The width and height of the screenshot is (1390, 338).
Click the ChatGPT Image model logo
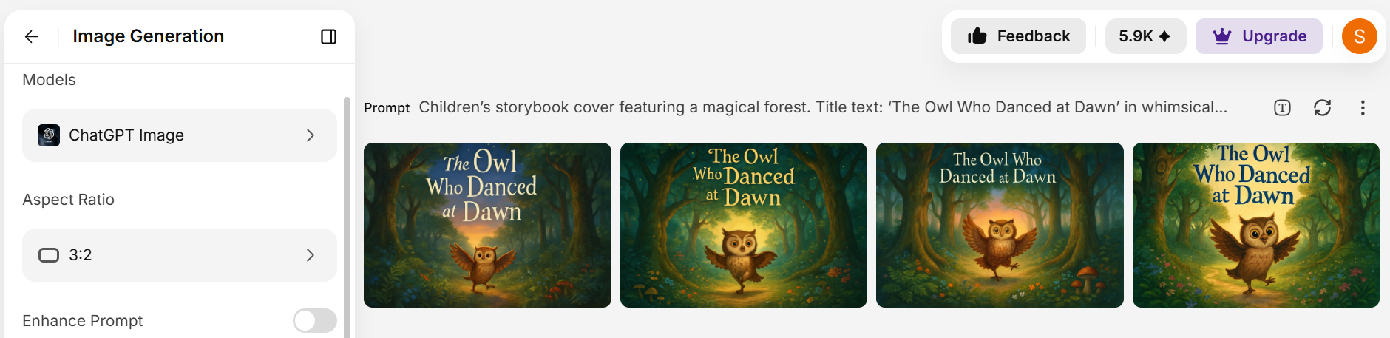(x=49, y=135)
